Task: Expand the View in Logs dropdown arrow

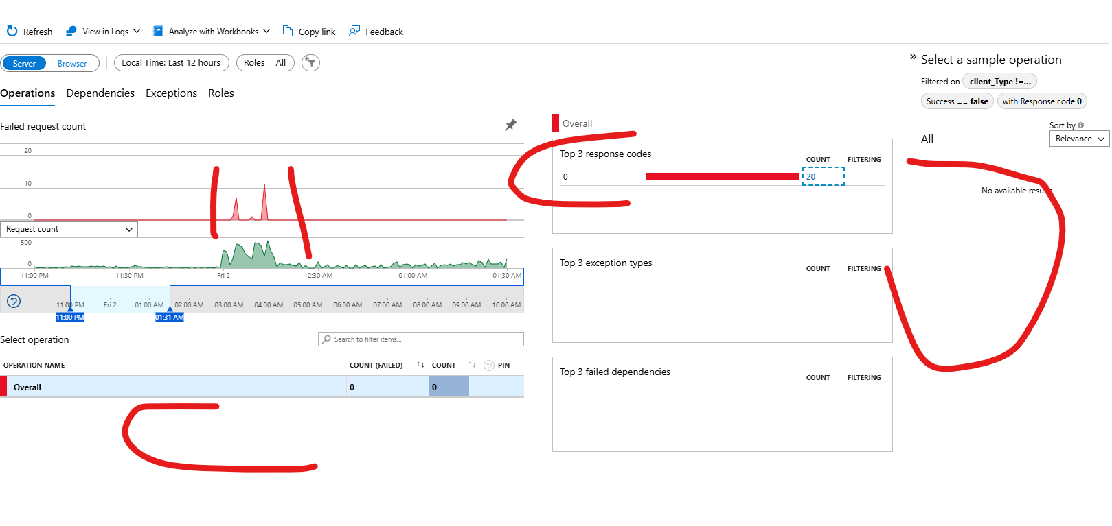Action: click(137, 31)
